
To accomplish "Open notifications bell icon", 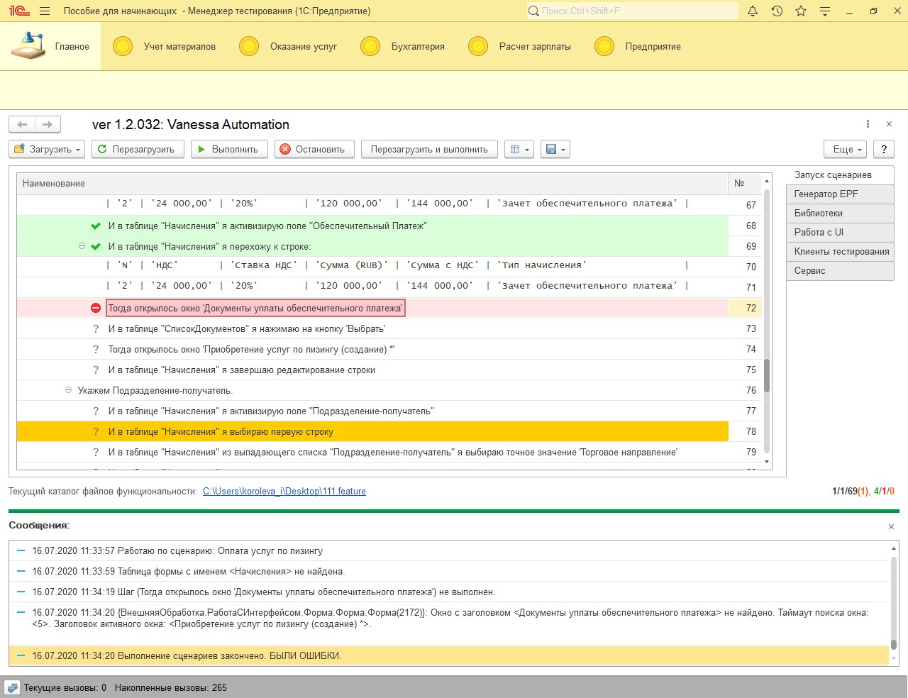I will [753, 11].
